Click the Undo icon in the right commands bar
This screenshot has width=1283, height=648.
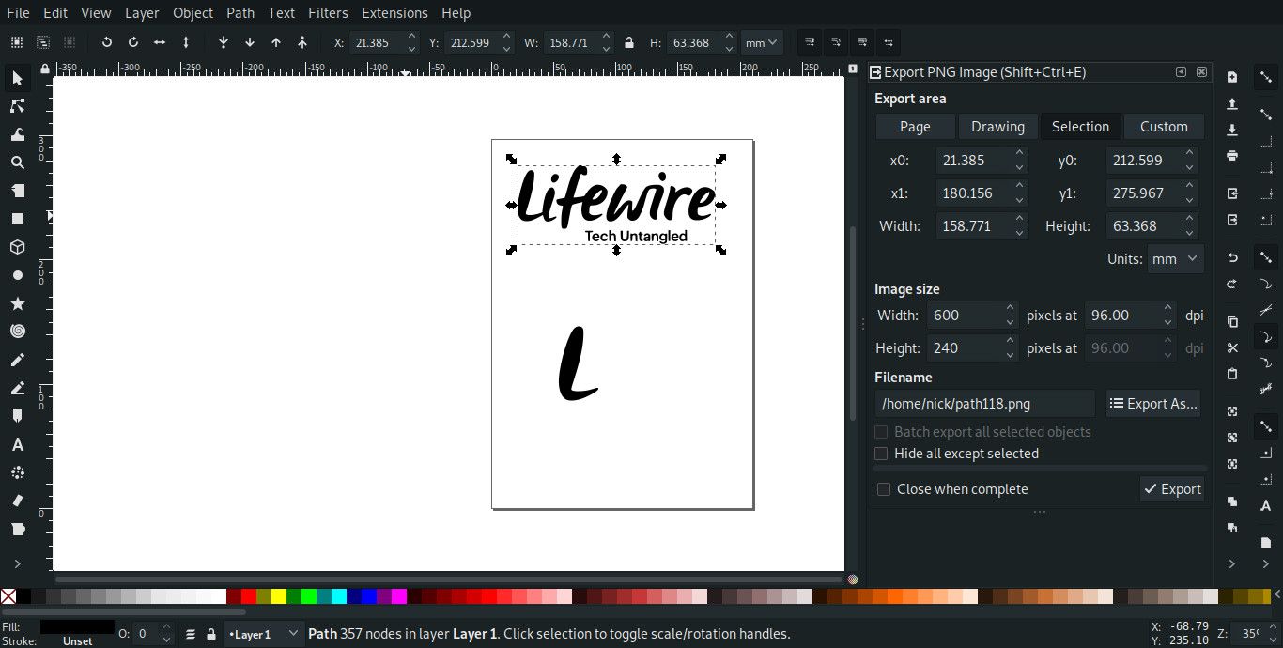pyautogui.click(x=1232, y=257)
